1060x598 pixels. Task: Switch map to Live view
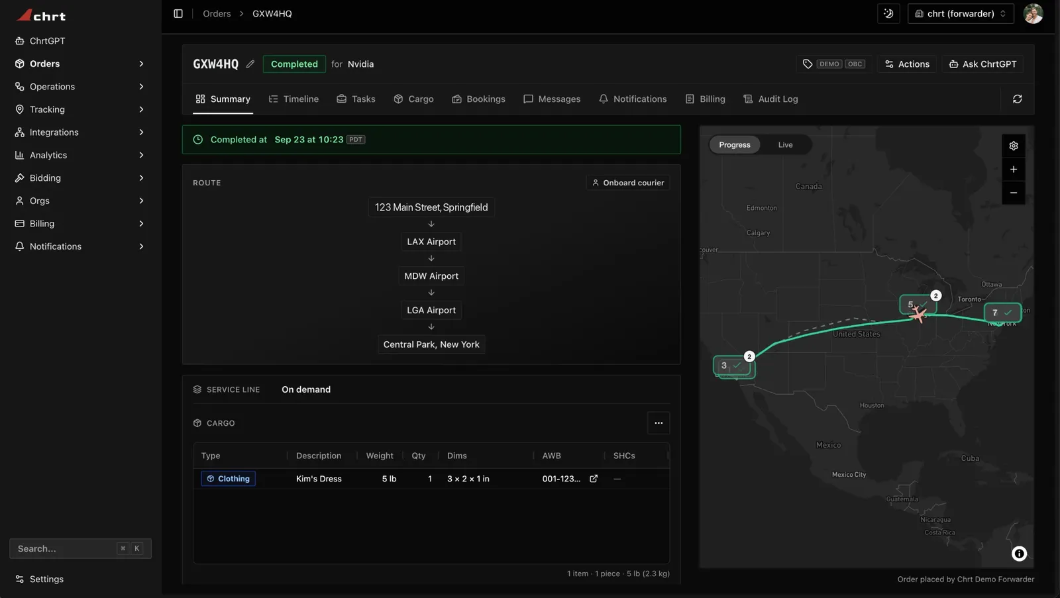click(x=785, y=145)
